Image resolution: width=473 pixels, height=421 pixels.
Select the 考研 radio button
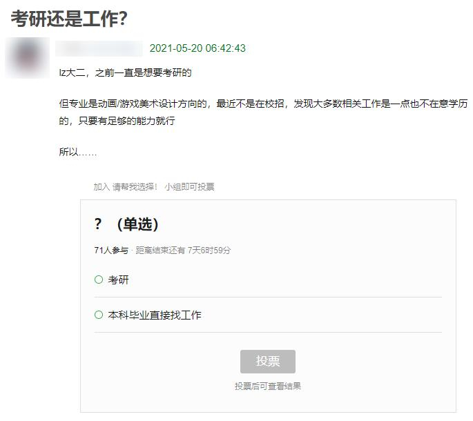click(99, 280)
